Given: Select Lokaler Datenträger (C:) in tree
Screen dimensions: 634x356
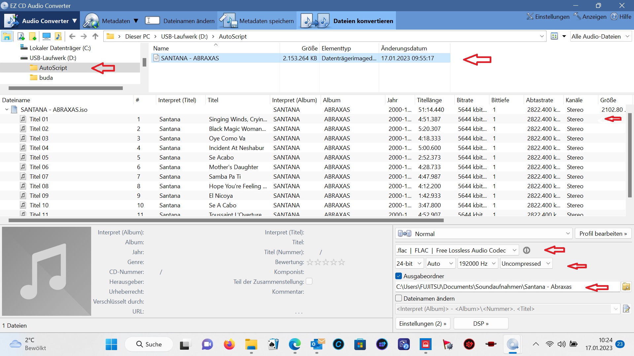Looking at the screenshot, I should pos(60,48).
